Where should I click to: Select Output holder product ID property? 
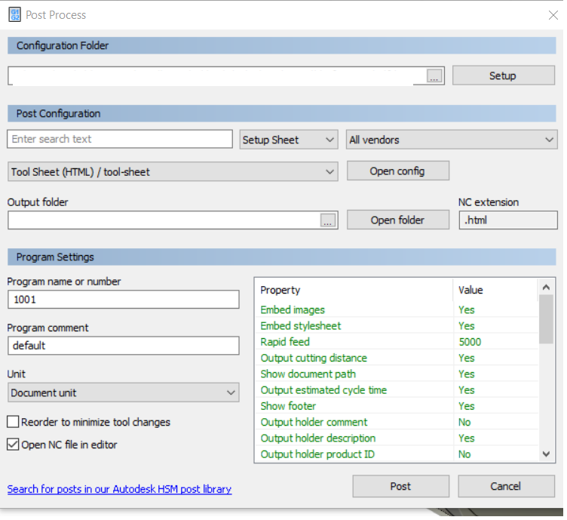point(317,454)
